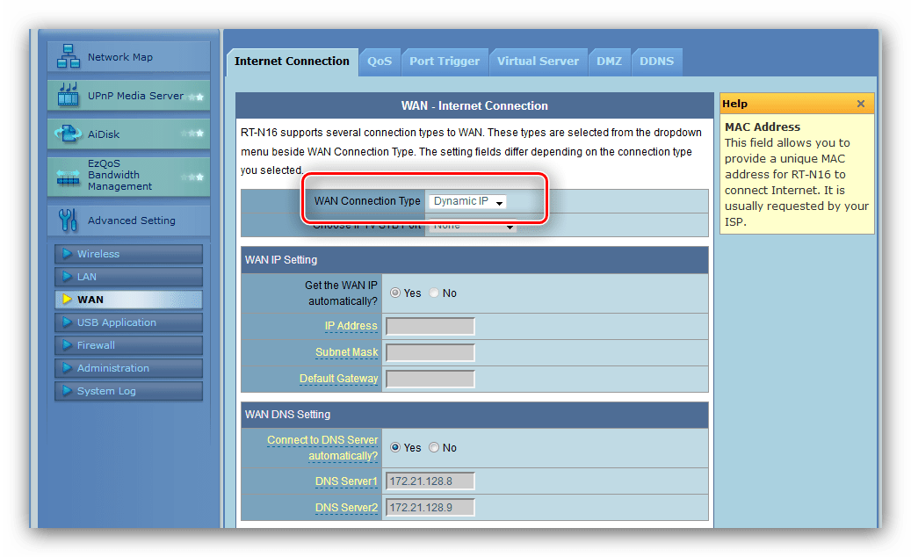Open the USB Application menu item
The height and width of the screenshot is (557, 911).
tap(116, 322)
